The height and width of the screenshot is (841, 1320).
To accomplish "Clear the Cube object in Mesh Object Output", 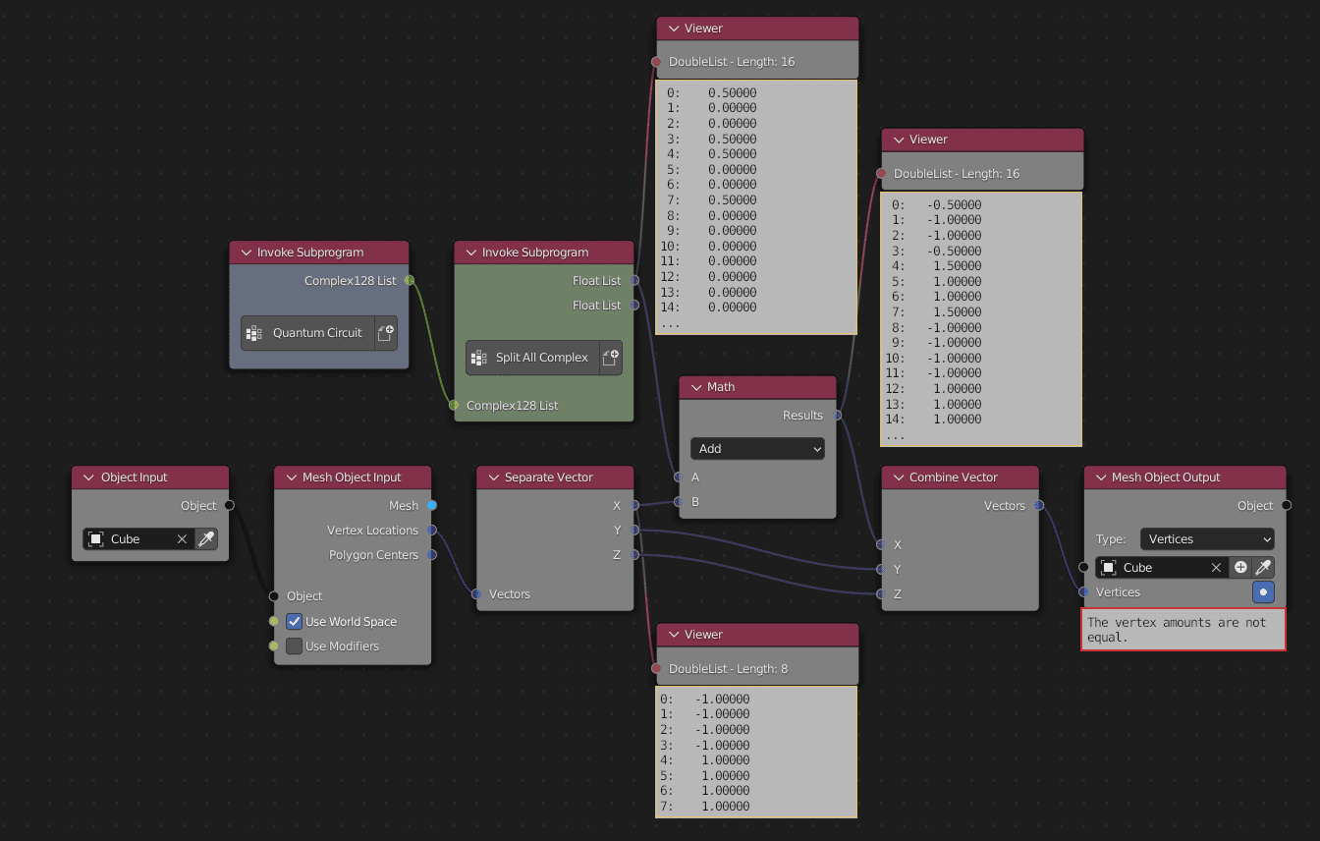I will pyautogui.click(x=1216, y=568).
